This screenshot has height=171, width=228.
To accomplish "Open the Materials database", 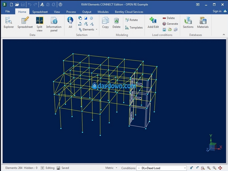I will [203, 23].
